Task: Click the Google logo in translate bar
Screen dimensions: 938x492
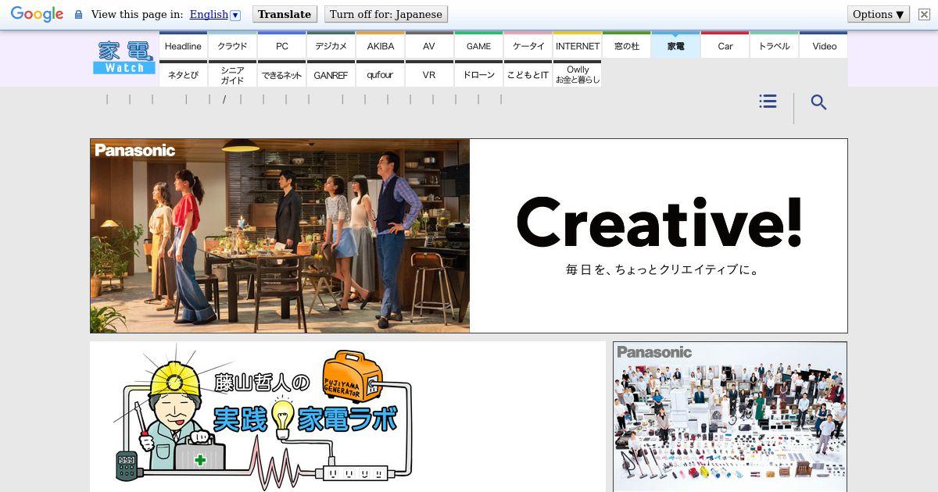Action: (x=37, y=14)
